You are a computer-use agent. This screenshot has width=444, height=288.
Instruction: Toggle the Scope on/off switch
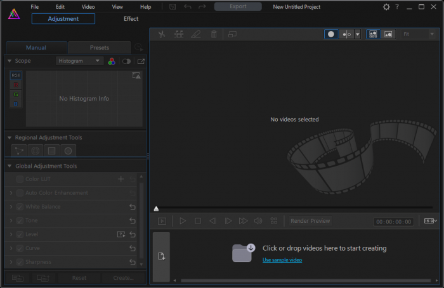(x=126, y=61)
